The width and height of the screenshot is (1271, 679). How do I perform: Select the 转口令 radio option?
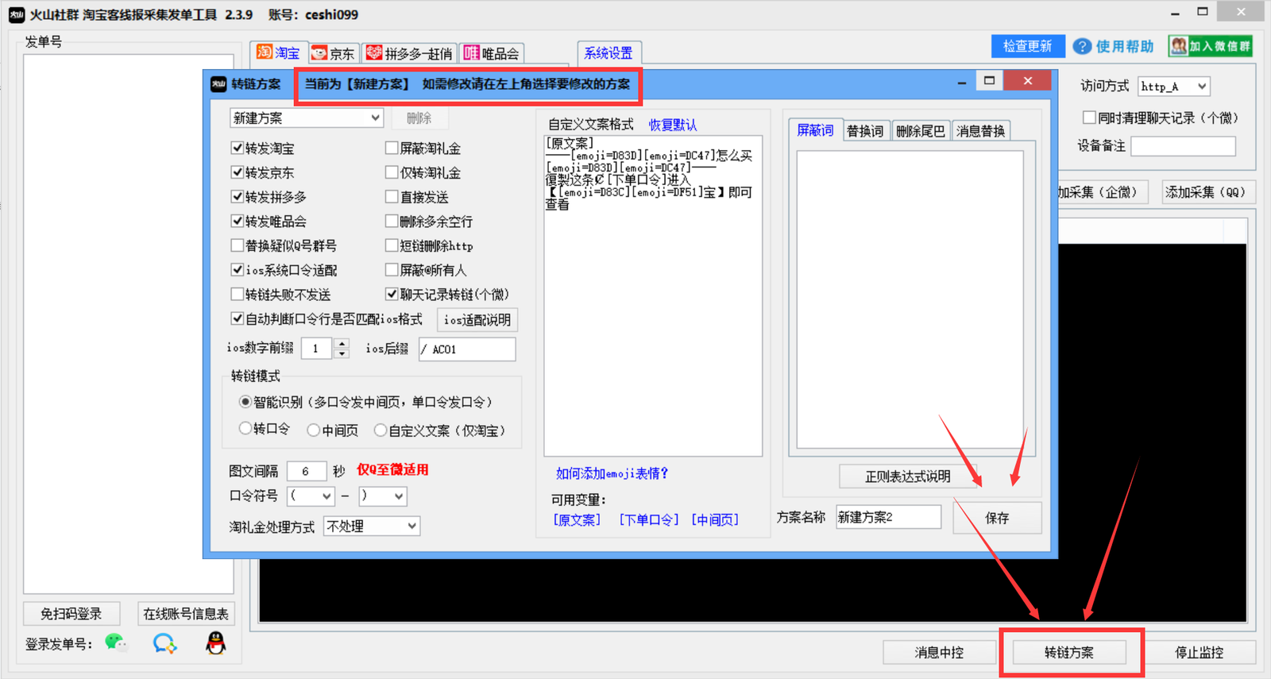pos(245,429)
